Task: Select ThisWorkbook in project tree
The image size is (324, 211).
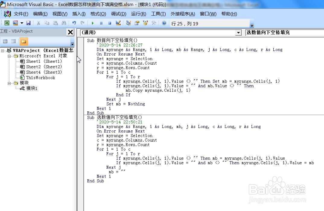Action: tap(40, 78)
